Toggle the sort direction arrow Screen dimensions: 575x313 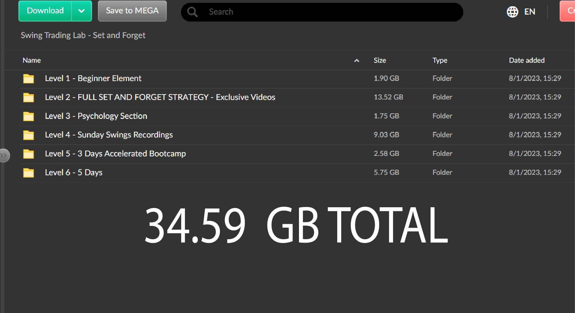(357, 60)
